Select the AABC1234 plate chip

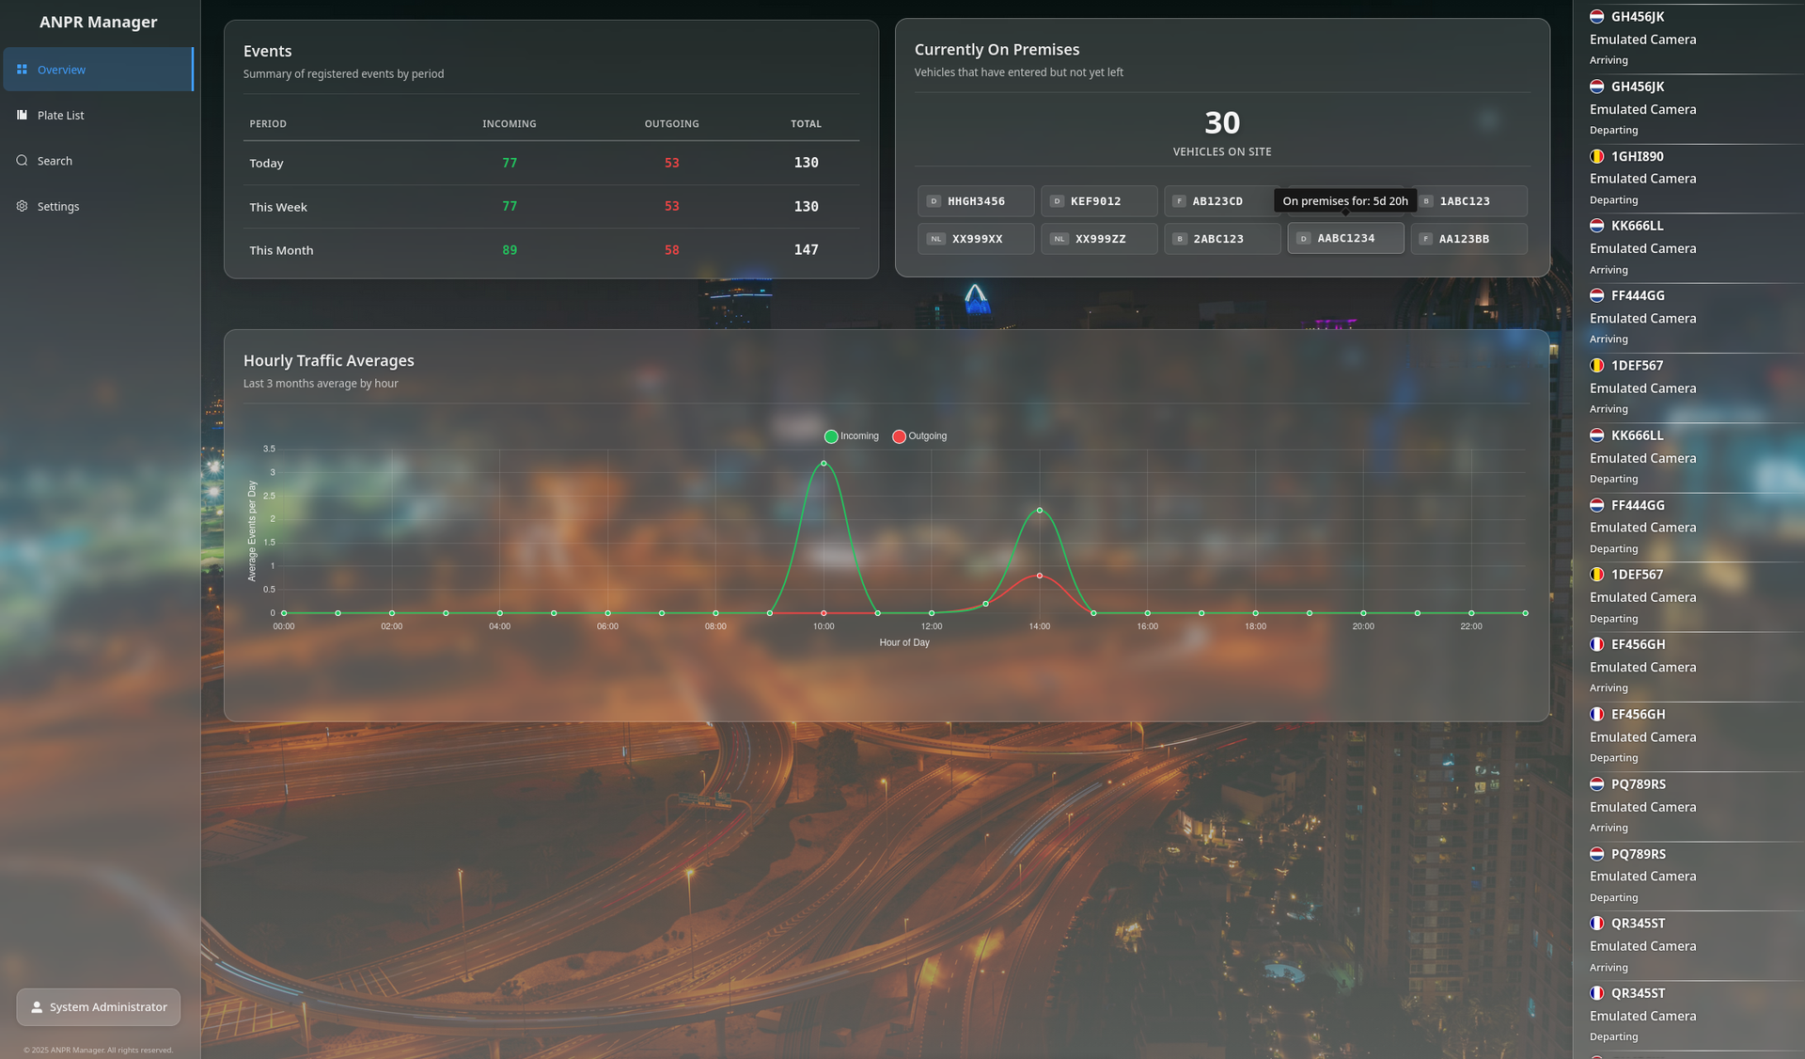tap(1345, 239)
